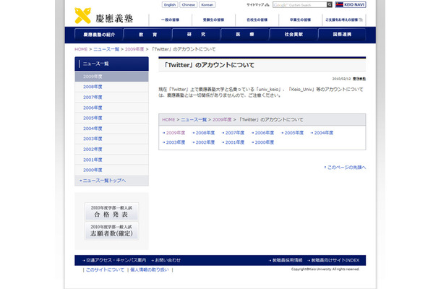
Task: Open the ご支援をお考えの皆様 tab
Action: click(343, 20)
